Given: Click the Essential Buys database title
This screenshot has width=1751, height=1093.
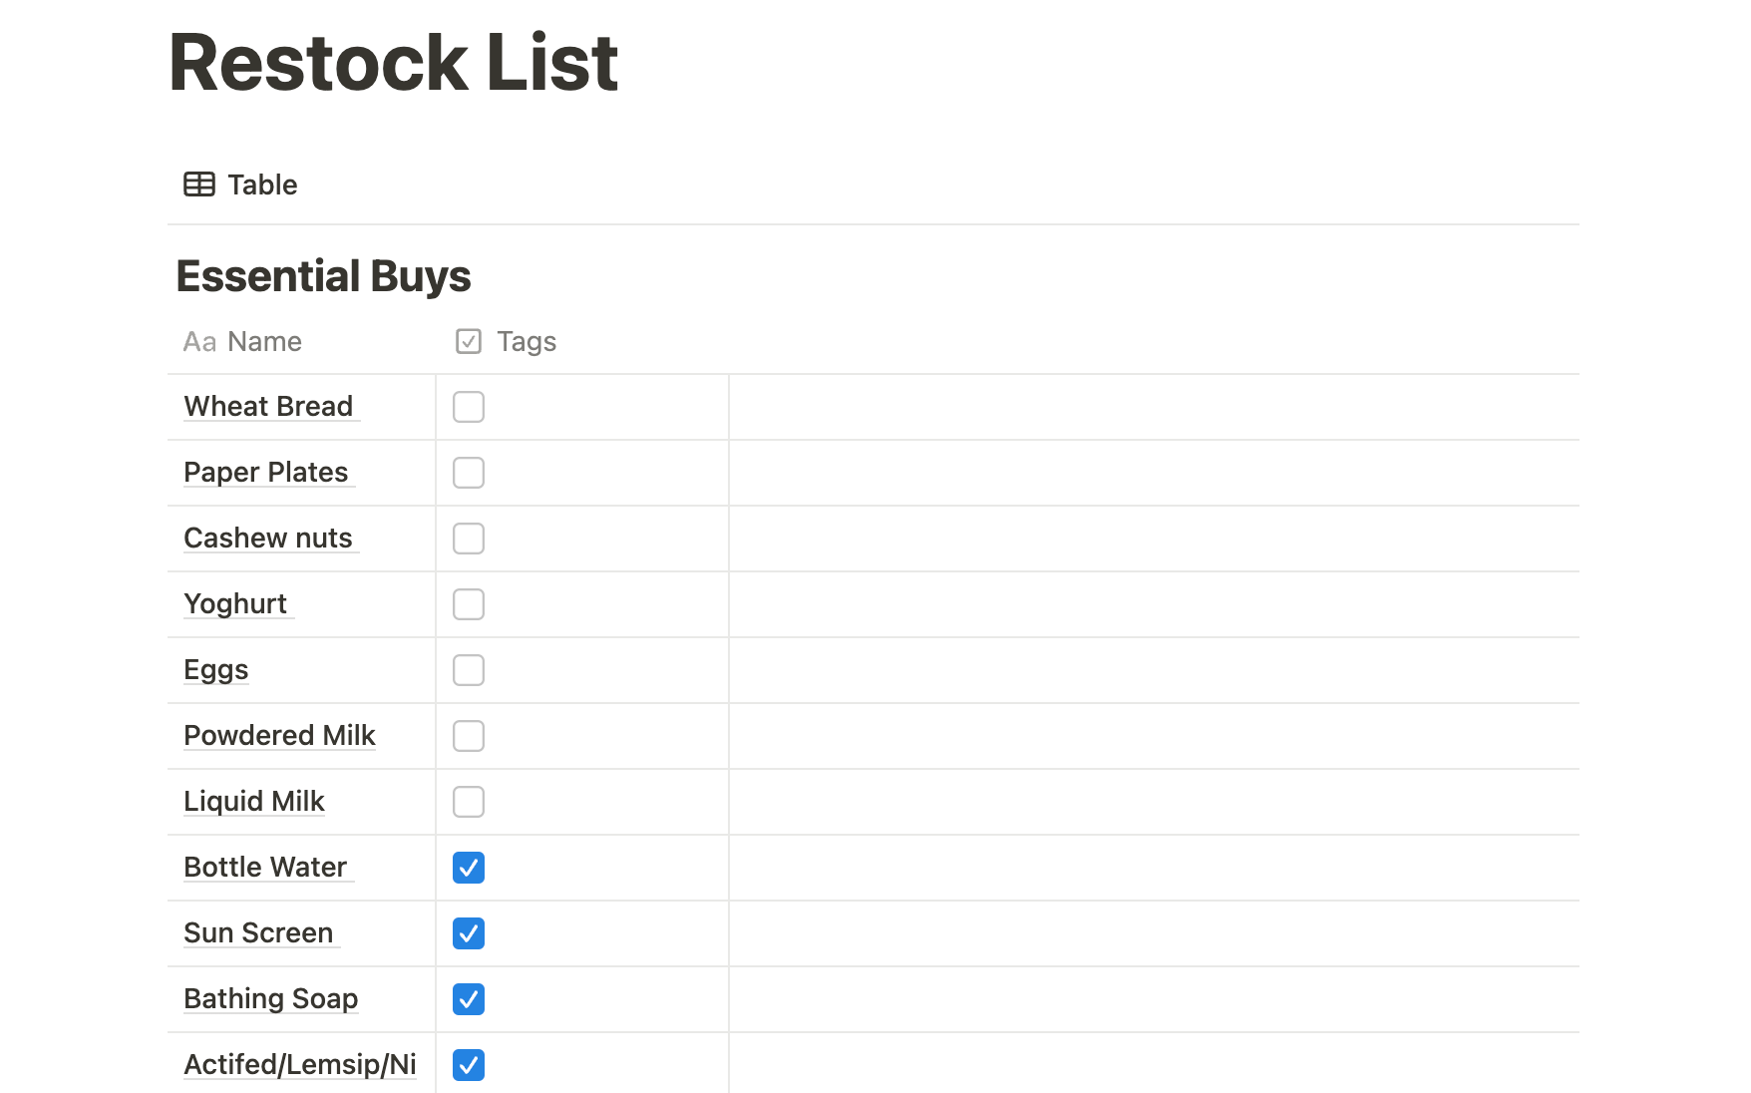Looking at the screenshot, I should click(x=323, y=276).
